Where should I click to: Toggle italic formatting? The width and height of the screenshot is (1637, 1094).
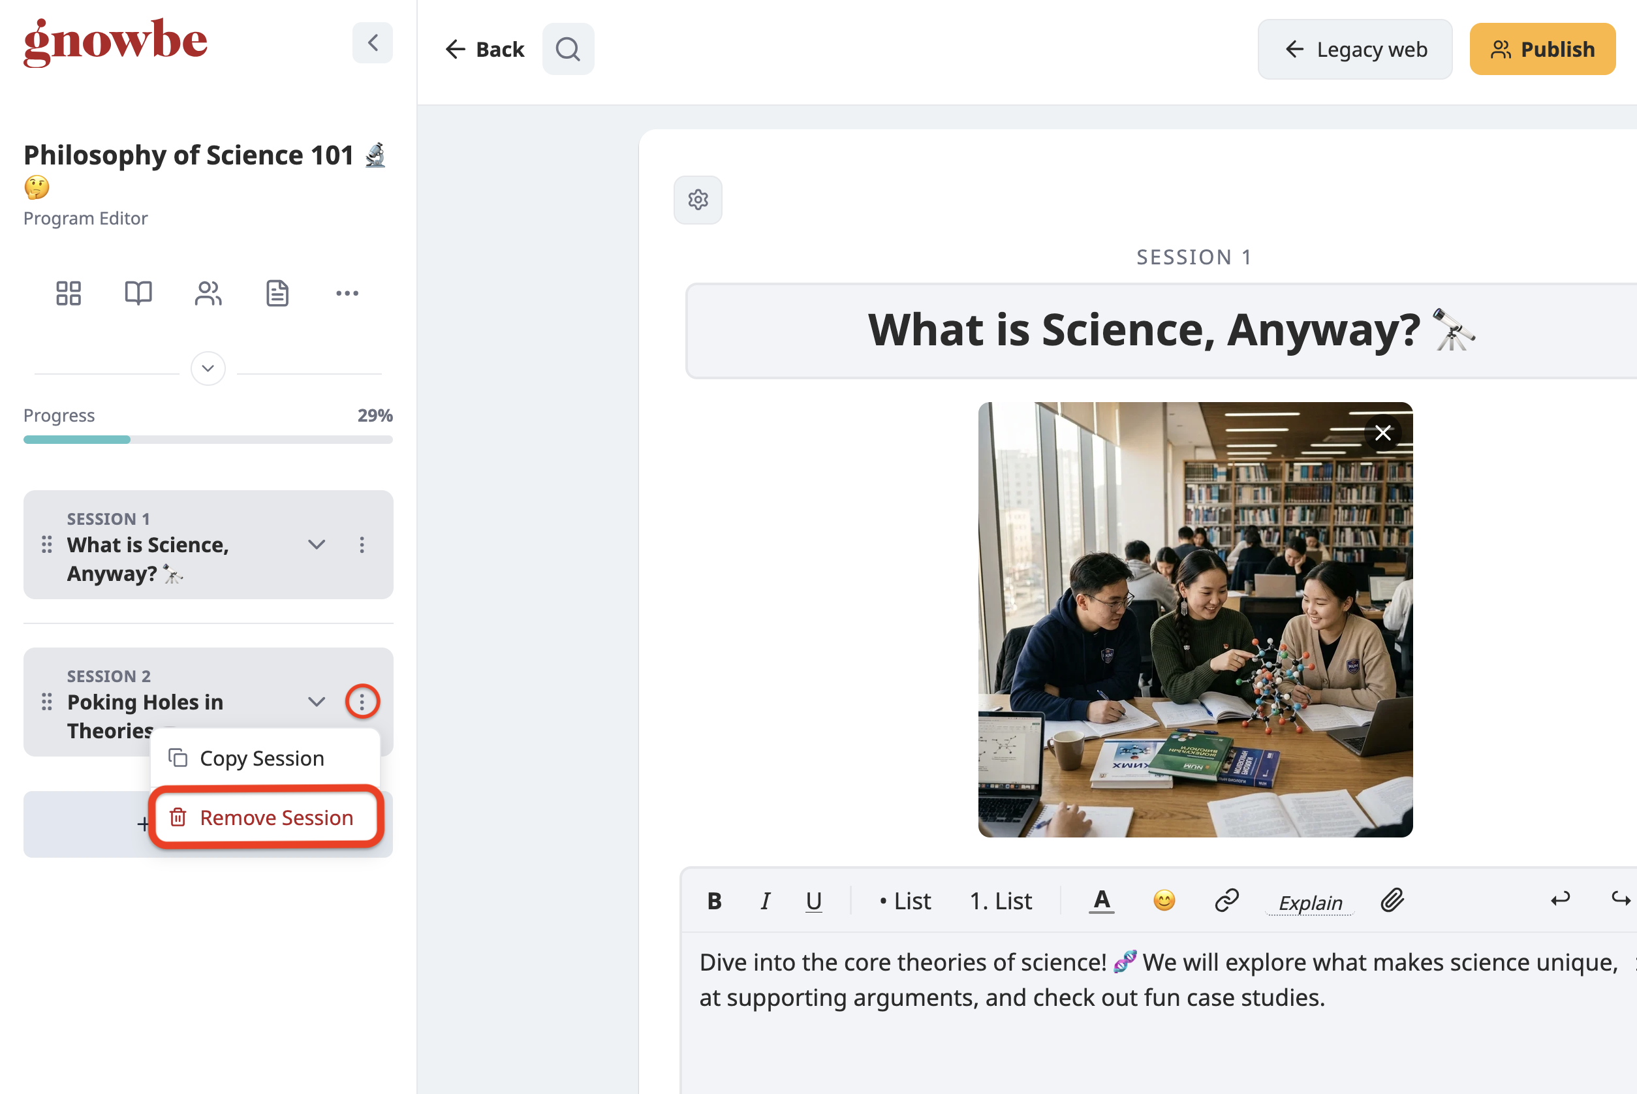coord(765,901)
